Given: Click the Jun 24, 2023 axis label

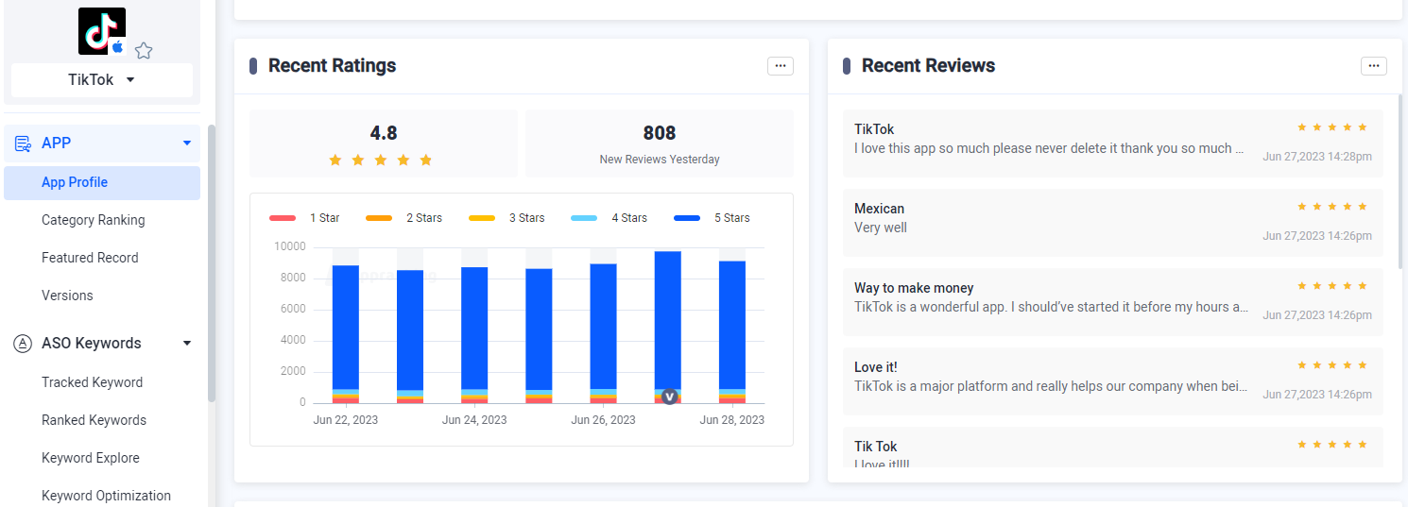Looking at the screenshot, I should 474,420.
